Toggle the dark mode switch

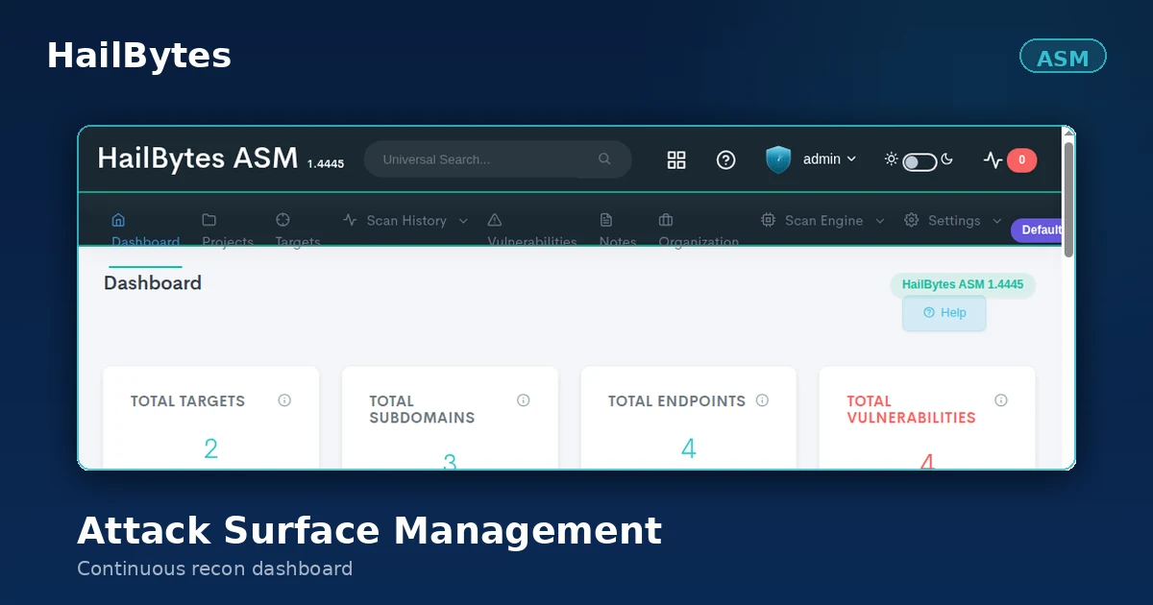920,161
